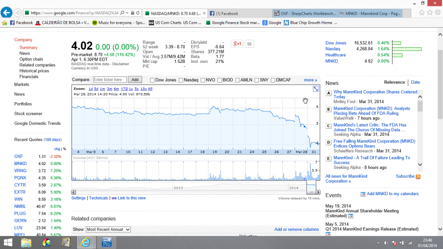Click the news Subscribe RSS icon
Viewport: 443px width, 249px height.
(418, 177)
